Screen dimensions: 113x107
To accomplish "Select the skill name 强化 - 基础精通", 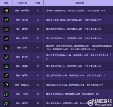I will 22,10.
